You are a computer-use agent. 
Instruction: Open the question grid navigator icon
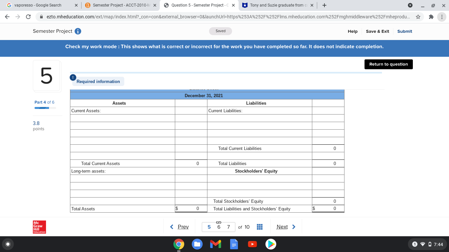[259, 227]
